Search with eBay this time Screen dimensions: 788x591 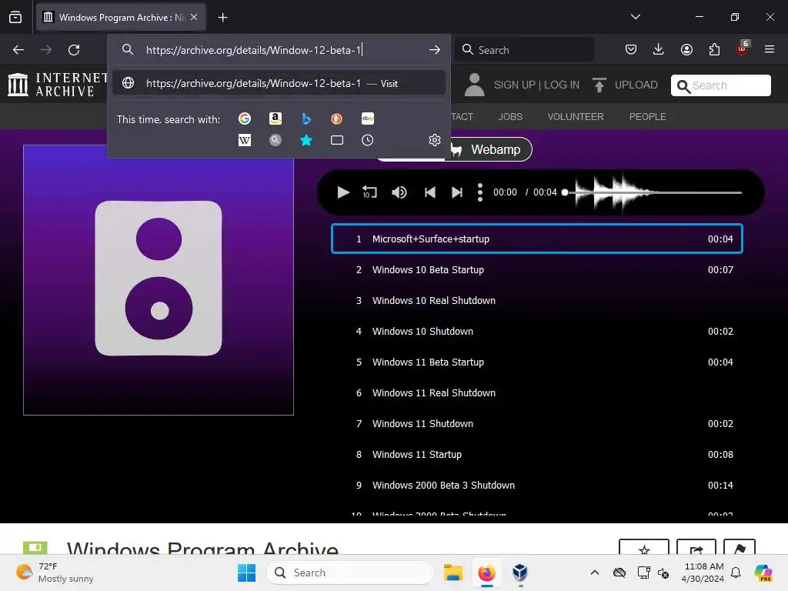pyautogui.click(x=368, y=119)
